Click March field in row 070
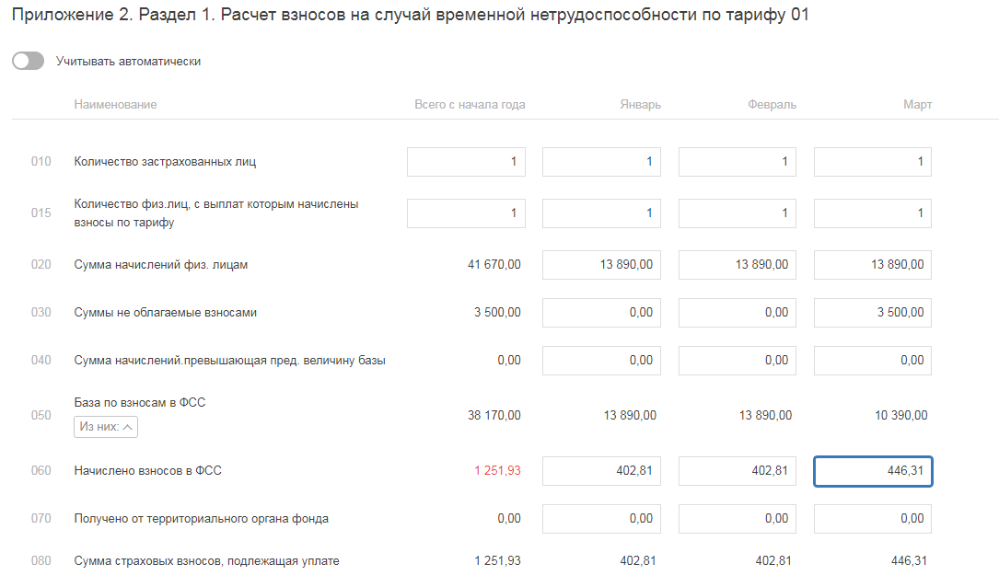Screen dimensions: 999x587 [x=872, y=519]
